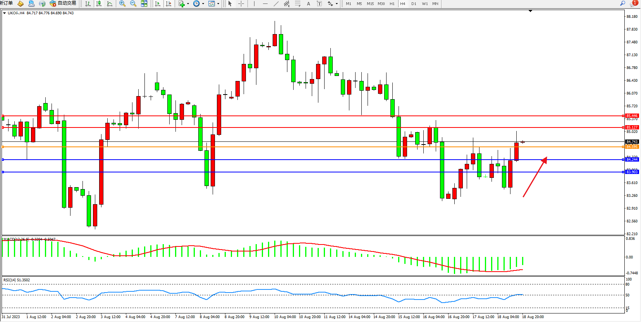Click the red 85.446 horizontal price line

(310, 116)
